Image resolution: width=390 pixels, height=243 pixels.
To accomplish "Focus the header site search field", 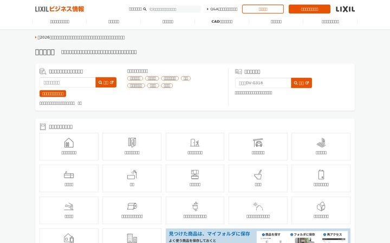I will (x=174, y=9).
